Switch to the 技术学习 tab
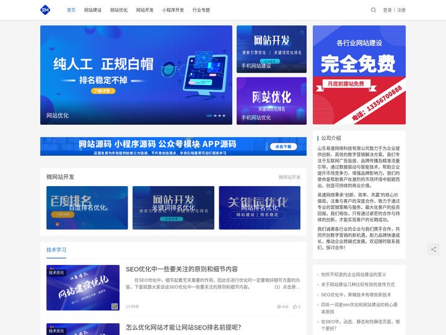This screenshot has height=335, width=446. [x=56, y=250]
